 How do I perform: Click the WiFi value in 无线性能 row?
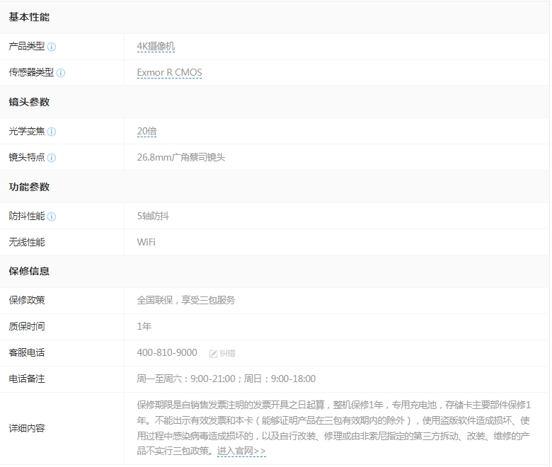146,242
